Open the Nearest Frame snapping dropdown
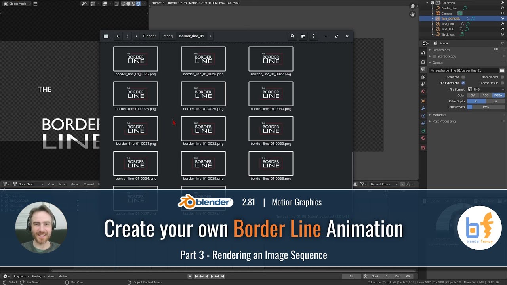Viewport: 507px width, 285px height. tap(383, 184)
